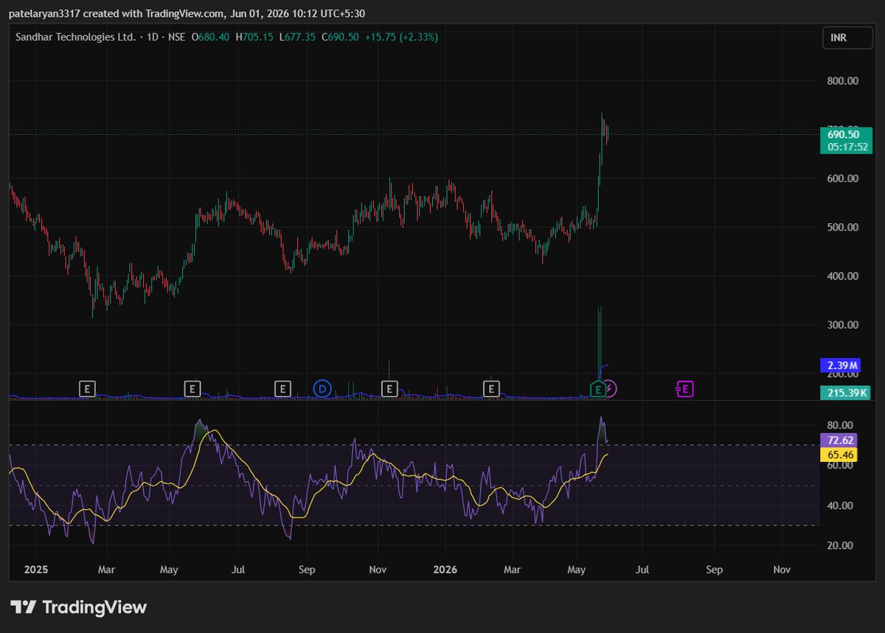Click the 400.00 price axis label
This screenshot has height=633, width=885.
842,276
